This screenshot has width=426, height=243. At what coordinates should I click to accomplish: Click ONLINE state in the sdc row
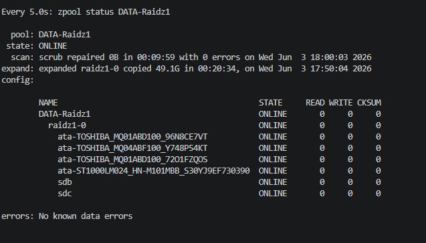pos(273,194)
